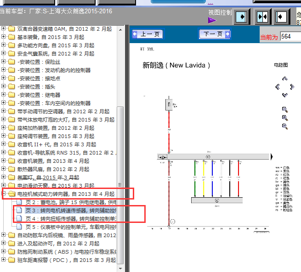301x272 pixels.
Task: Expand the 基本装备 folder node
Action: click(3, 37)
